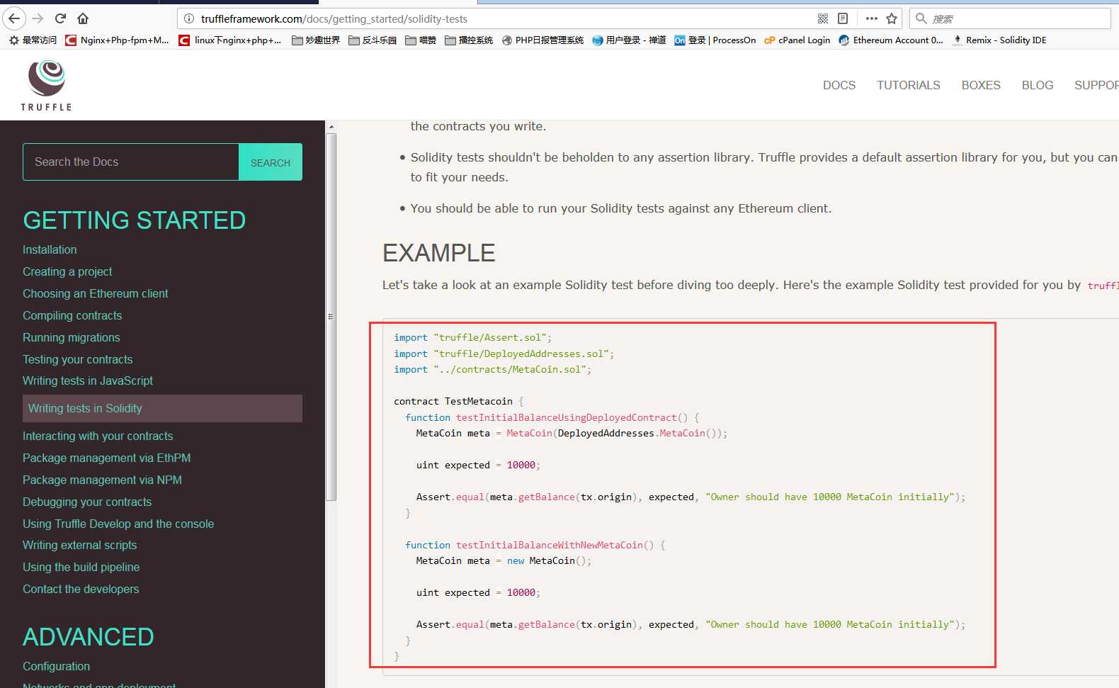Viewport: 1119px width, 688px height.
Task: Open Creating a project page
Action: [67, 271]
